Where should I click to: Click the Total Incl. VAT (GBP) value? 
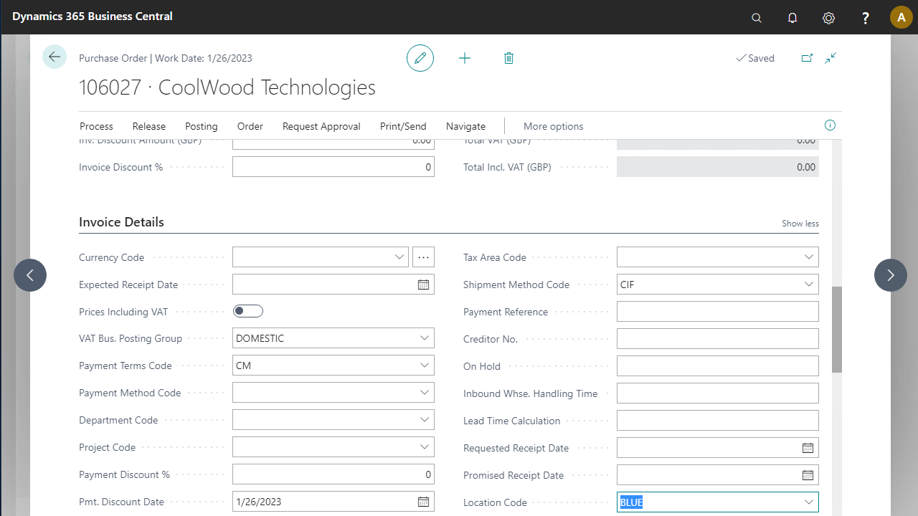point(718,167)
